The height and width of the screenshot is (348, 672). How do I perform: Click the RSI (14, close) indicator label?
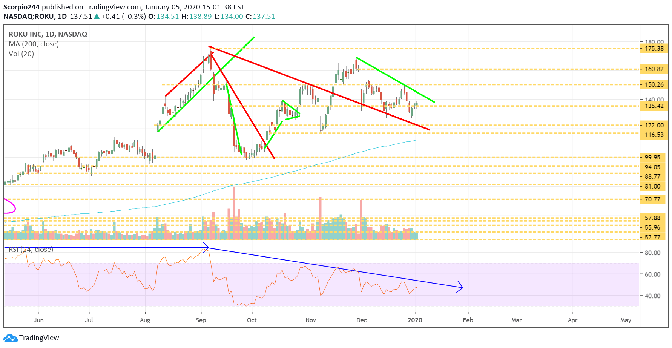[x=31, y=250]
